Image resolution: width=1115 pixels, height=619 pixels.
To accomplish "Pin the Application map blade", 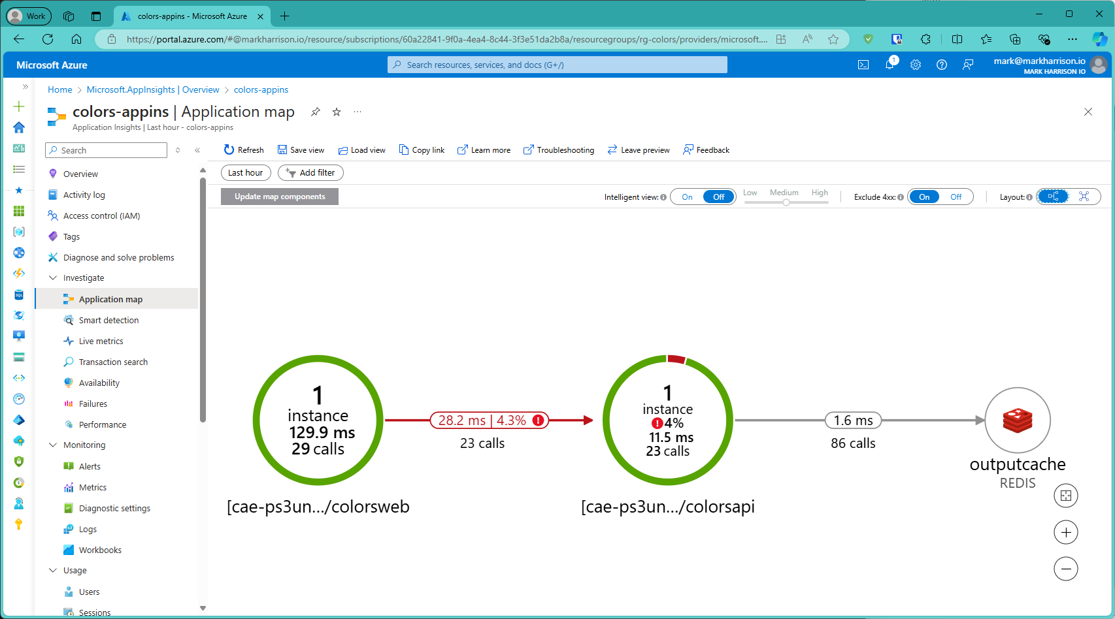I will point(316,112).
